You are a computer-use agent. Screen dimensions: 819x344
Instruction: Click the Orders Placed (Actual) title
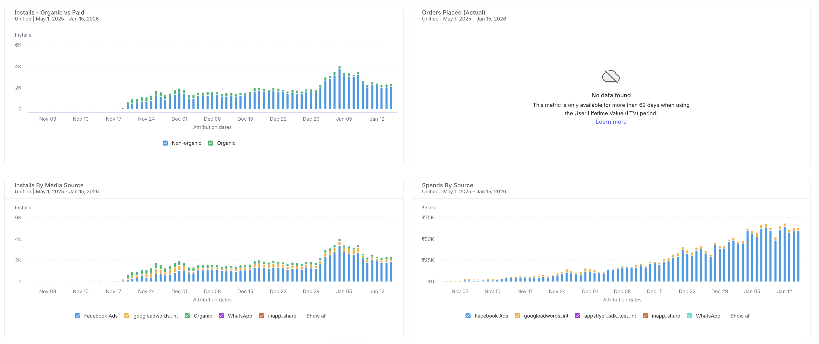pos(453,12)
